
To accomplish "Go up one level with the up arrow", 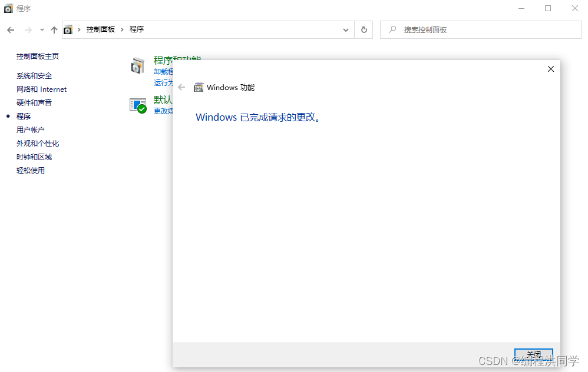I will 54,29.
